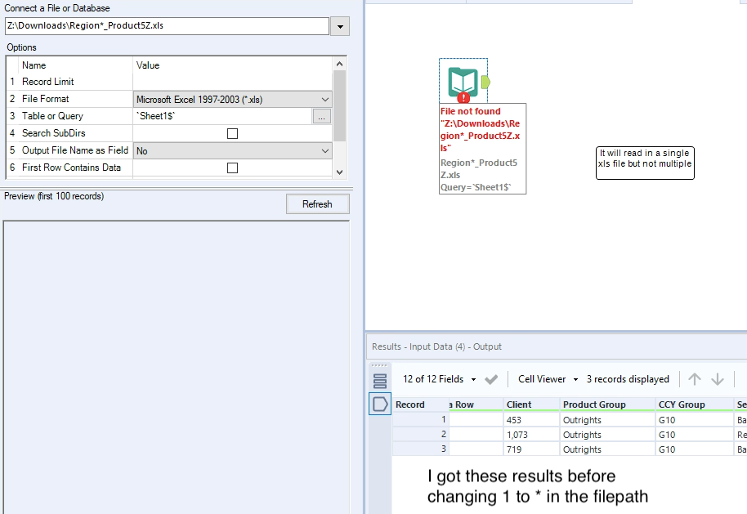Open the Table or Query browser via the ellipsis

pos(322,116)
